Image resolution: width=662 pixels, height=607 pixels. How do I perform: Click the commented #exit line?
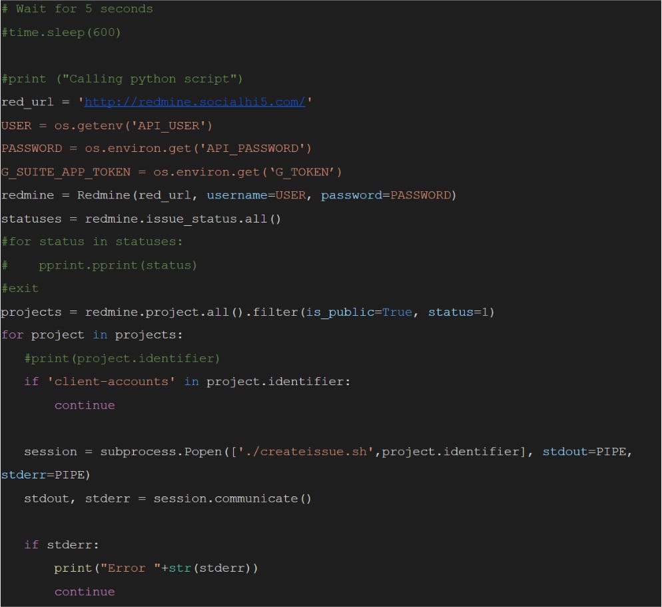tap(20, 288)
